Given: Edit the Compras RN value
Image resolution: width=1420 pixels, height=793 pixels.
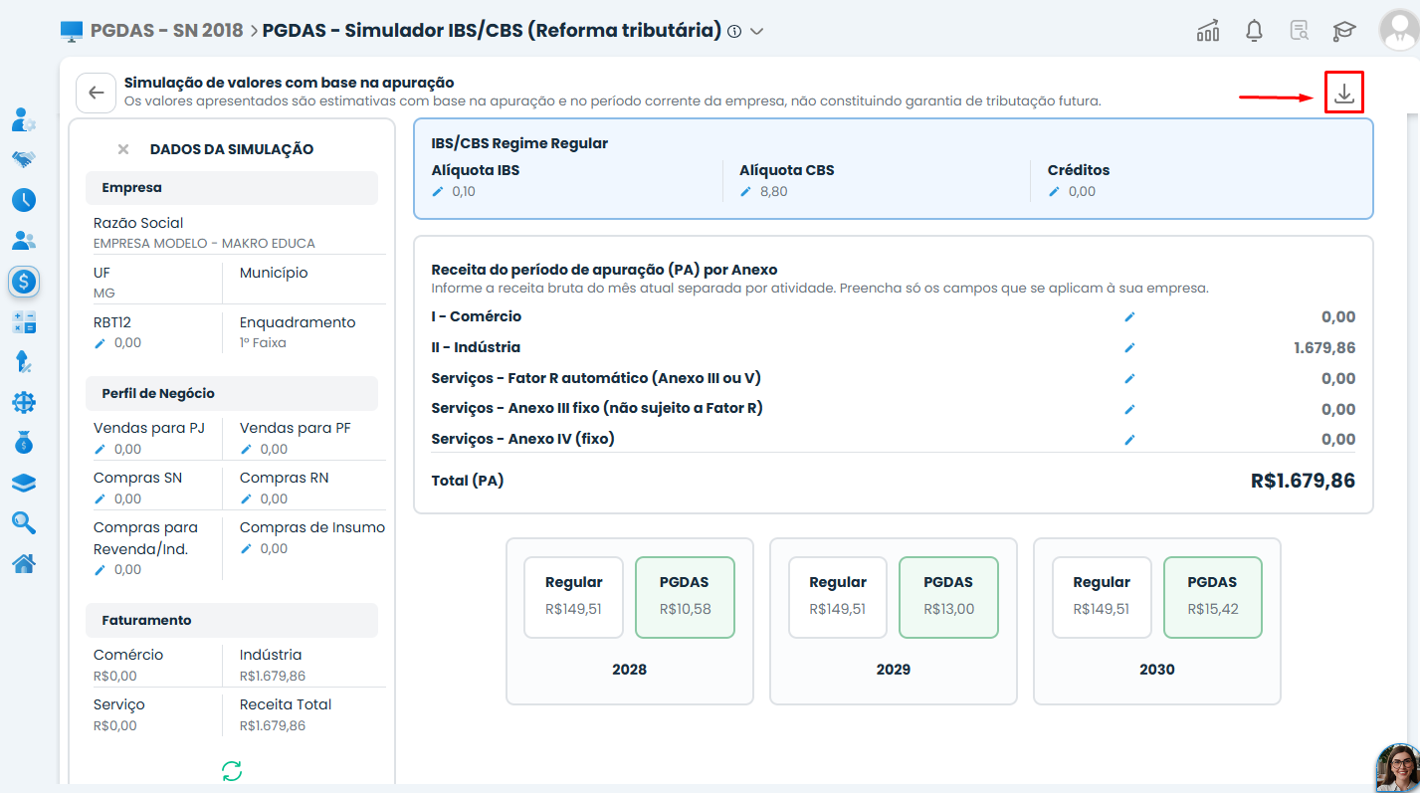Looking at the screenshot, I should (x=246, y=498).
